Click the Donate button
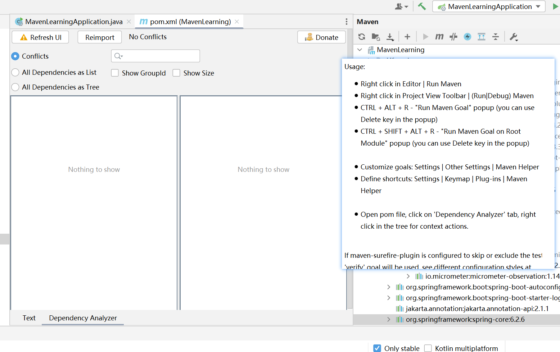560x352 pixels. [321, 37]
